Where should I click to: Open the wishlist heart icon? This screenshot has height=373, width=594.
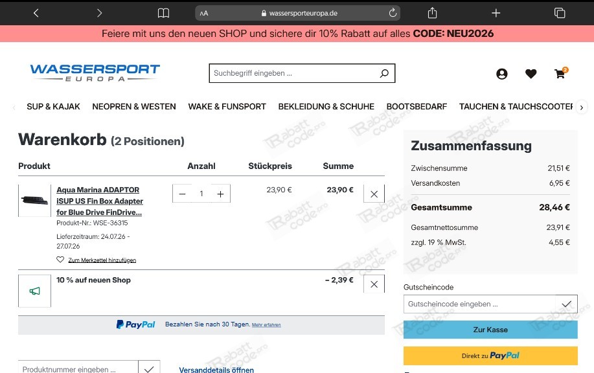[531, 74]
